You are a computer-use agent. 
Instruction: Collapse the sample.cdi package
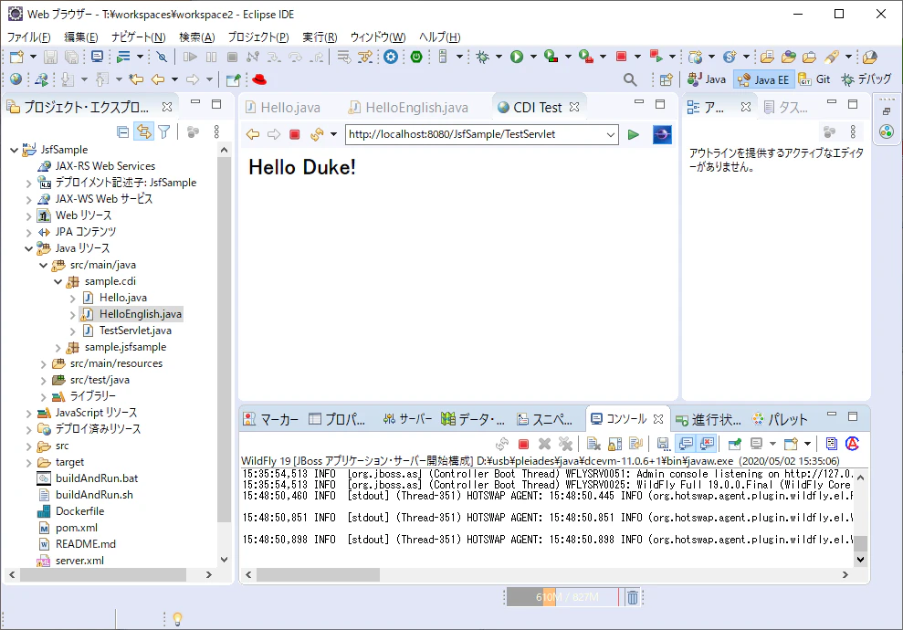click(58, 281)
